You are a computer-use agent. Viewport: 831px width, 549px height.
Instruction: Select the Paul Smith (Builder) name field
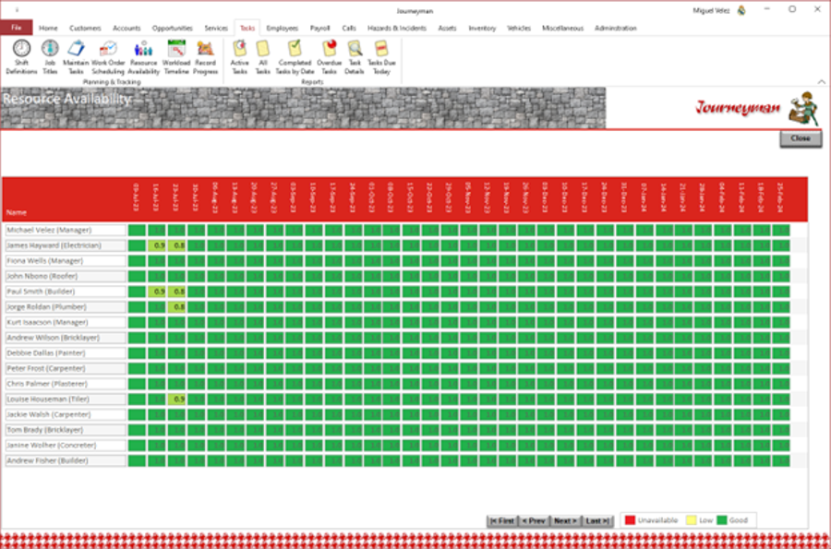coord(66,292)
